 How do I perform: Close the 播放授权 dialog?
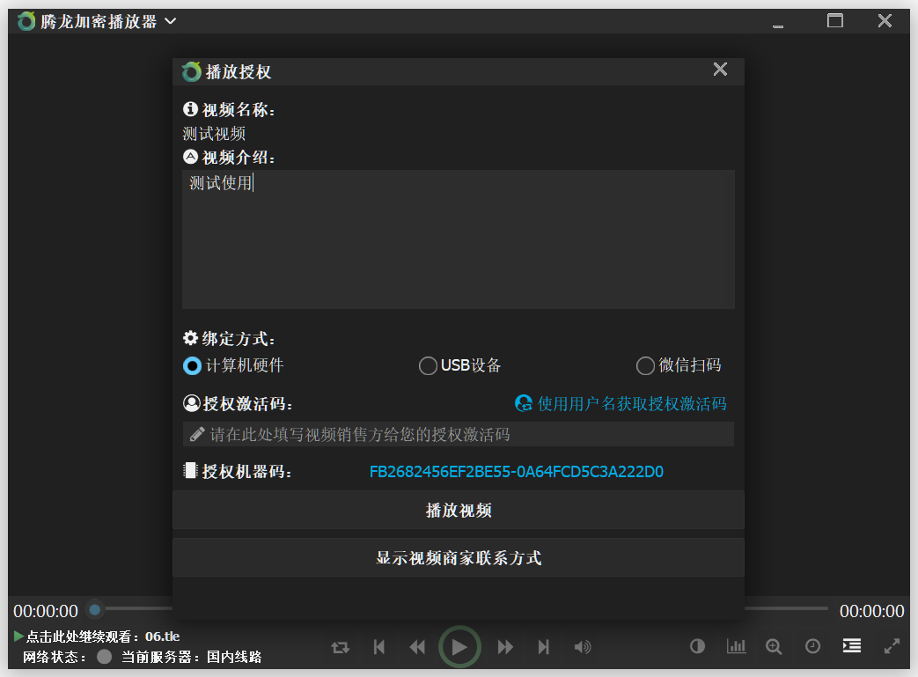[720, 70]
